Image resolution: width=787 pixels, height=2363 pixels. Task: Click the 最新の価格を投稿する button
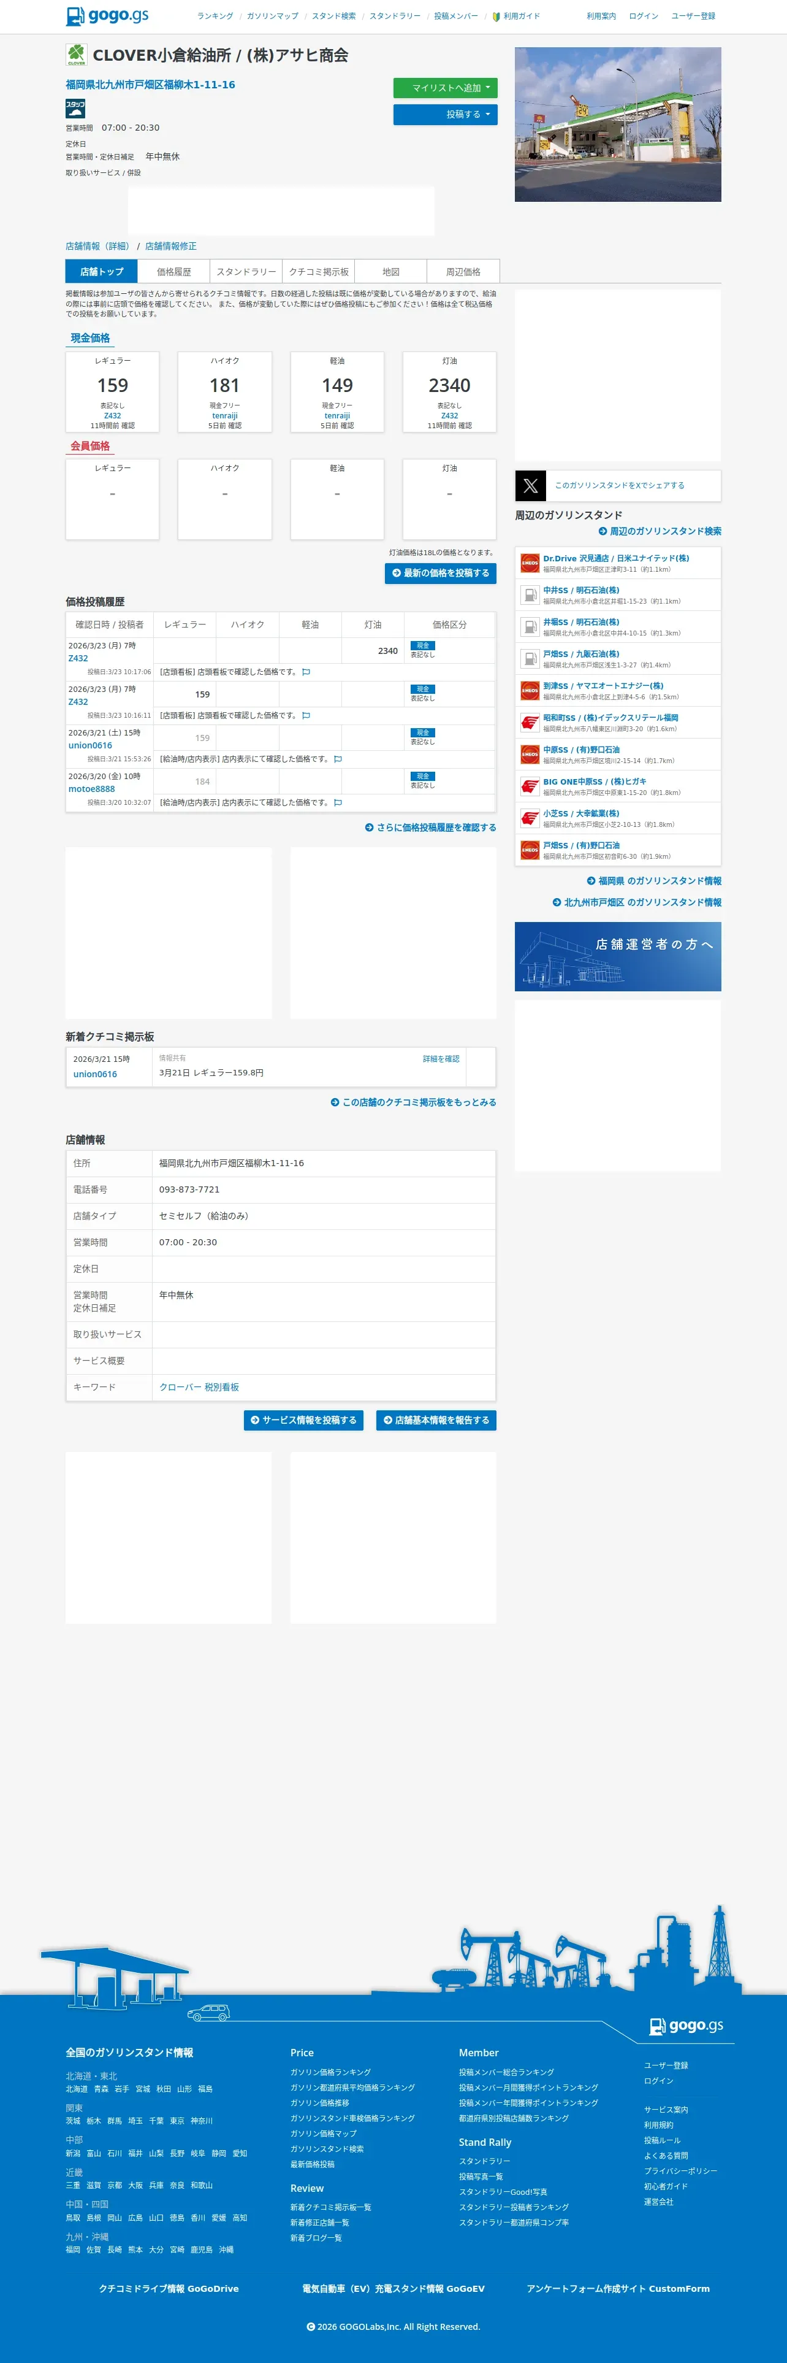pyautogui.click(x=441, y=574)
